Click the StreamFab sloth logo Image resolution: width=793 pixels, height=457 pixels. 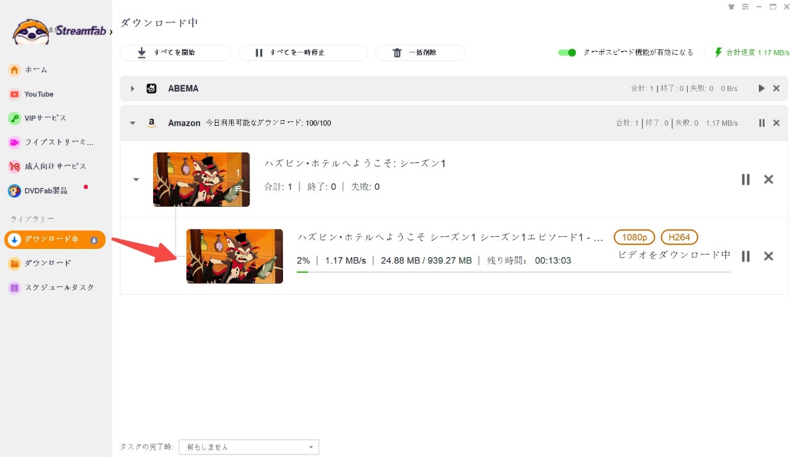point(31,32)
